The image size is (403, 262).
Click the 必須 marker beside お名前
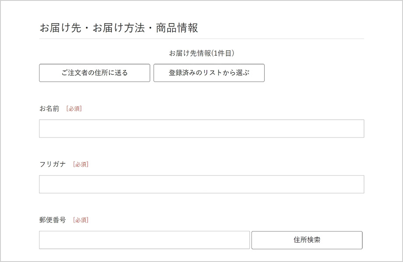tap(74, 109)
